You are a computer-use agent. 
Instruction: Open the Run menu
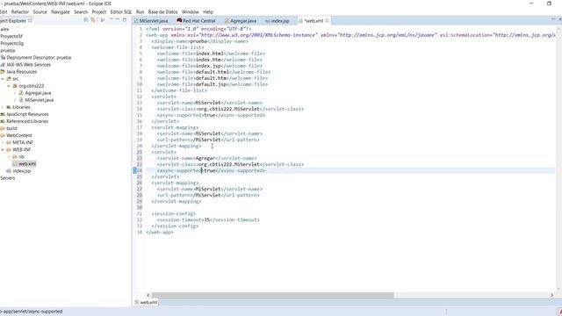point(140,11)
